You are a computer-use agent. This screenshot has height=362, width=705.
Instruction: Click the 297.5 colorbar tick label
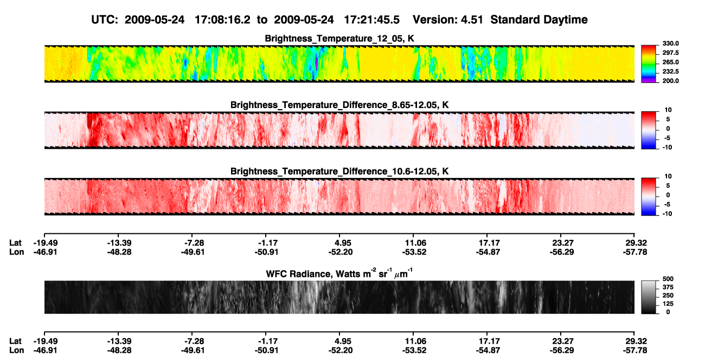(x=670, y=53)
